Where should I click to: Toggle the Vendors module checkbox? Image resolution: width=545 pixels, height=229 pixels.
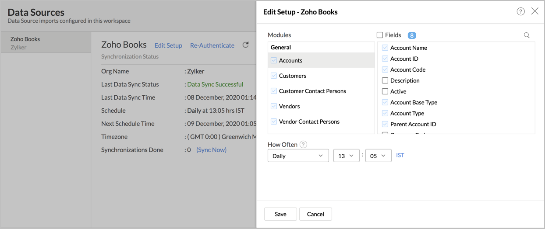click(274, 106)
